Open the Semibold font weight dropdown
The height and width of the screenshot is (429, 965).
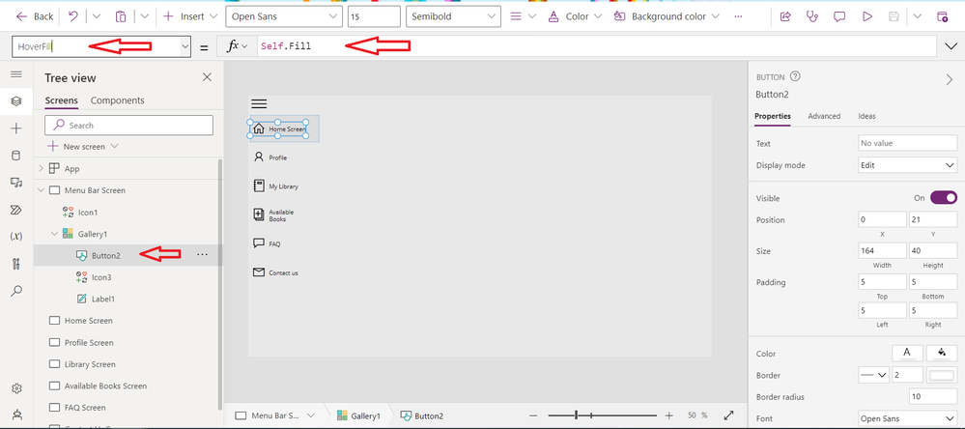pos(452,16)
